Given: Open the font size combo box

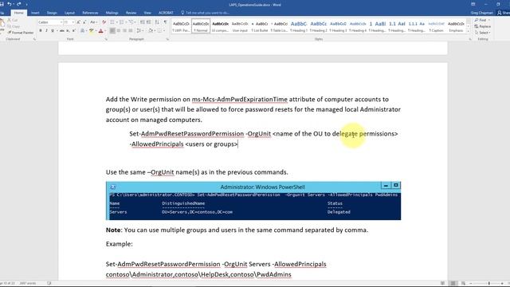Looking at the screenshot, I should tap(69, 22).
